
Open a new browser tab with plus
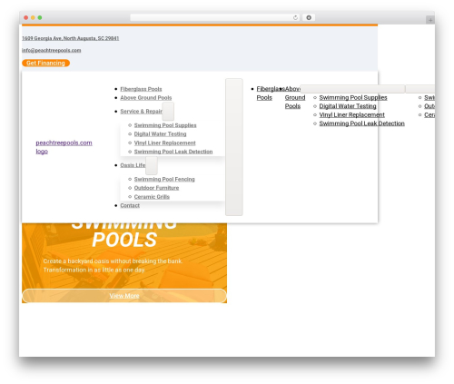tap(430, 20)
